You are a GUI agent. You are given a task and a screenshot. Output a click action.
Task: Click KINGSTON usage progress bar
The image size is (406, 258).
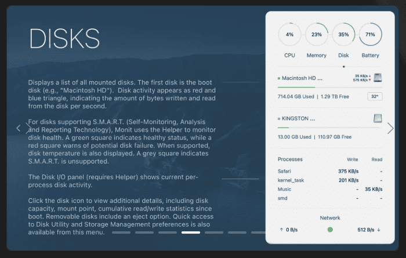(330, 128)
